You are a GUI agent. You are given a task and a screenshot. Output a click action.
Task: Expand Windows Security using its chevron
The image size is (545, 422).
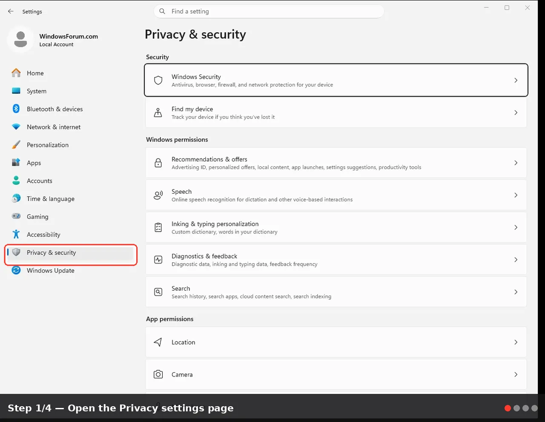pos(516,80)
